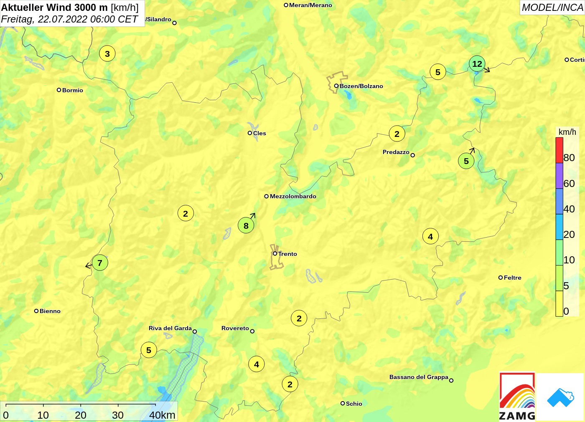Click the Silandro city label
Viewport: 585px width, 422px height.
point(159,19)
